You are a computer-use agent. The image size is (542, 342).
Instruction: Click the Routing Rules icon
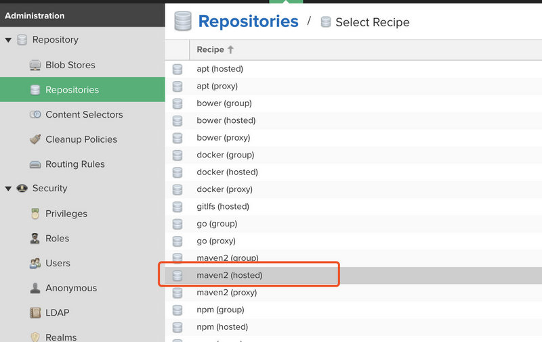[x=35, y=164]
